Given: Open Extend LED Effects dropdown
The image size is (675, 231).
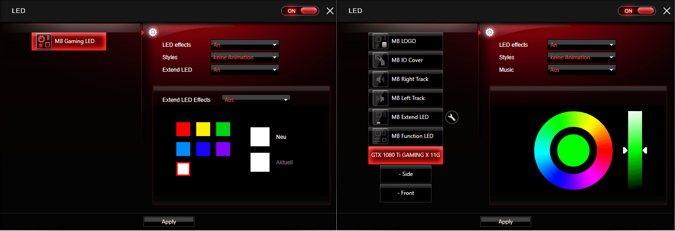Looking at the screenshot, I should pos(256,100).
